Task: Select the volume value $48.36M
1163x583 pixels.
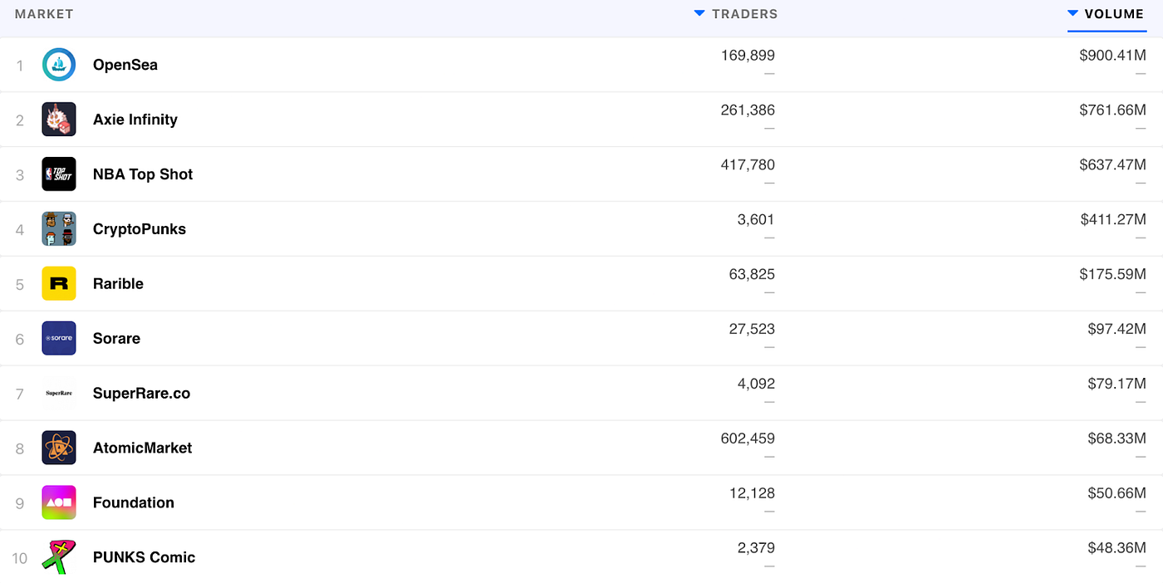Action: 1117,548
